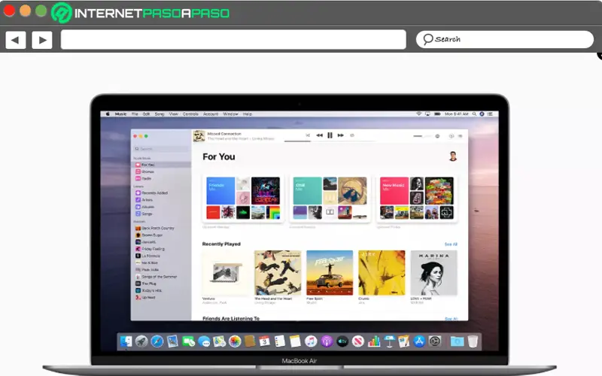Screen dimensions: 602x376
Task: Open The Head and the Heart album
Action: [x=278, y=273]
